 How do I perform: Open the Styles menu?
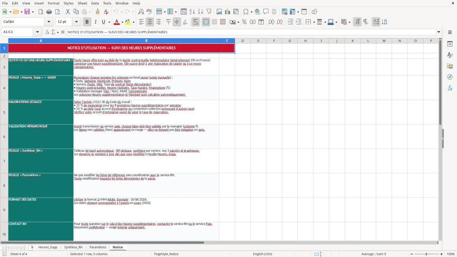tap(69, 3)
